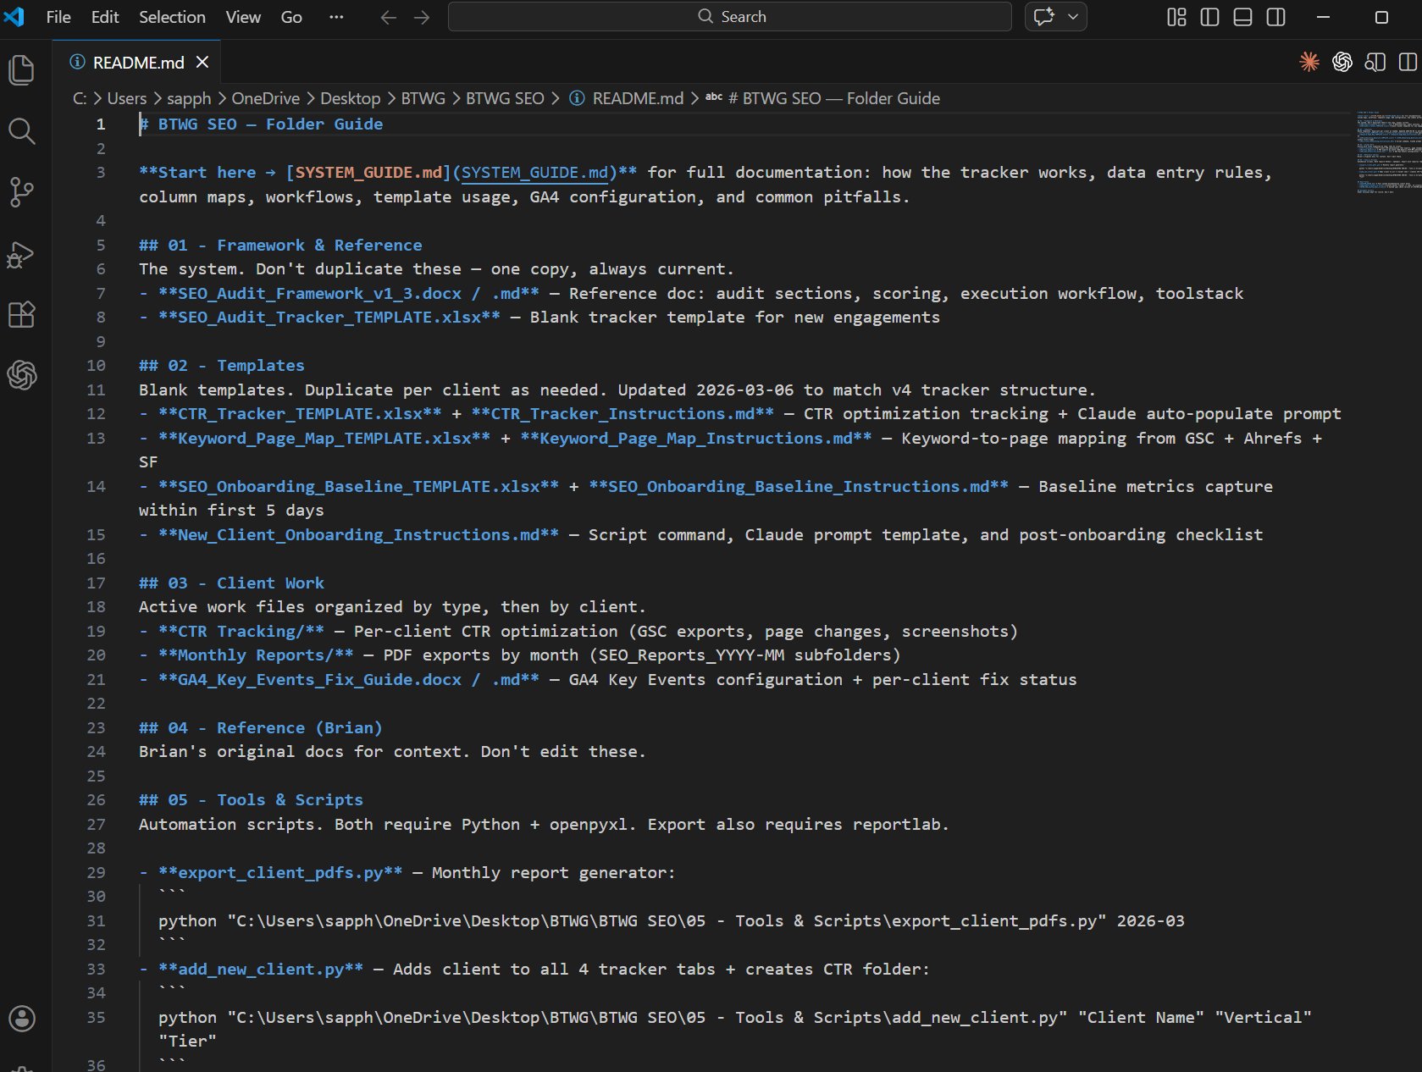Open the Selection menu
This screenshot has height=1072, width=1422.
click(x=171, y=16)
